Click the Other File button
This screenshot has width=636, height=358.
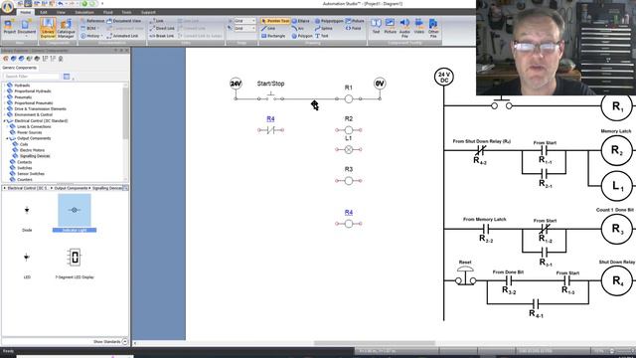point(433,28)
